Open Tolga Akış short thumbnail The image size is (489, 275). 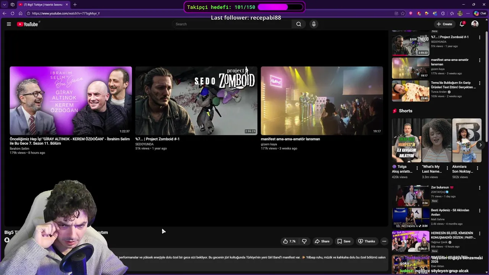click(406, 141)
